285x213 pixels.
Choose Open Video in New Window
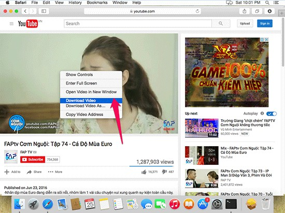tap(91, 92)
